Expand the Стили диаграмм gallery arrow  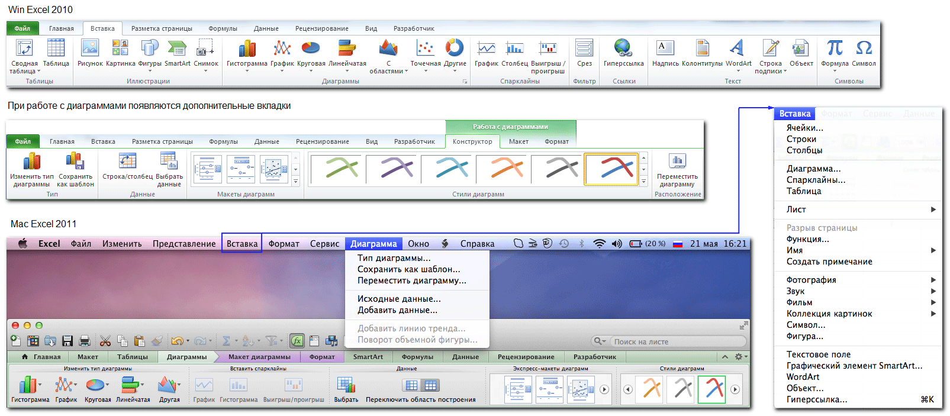coord(644,182)
